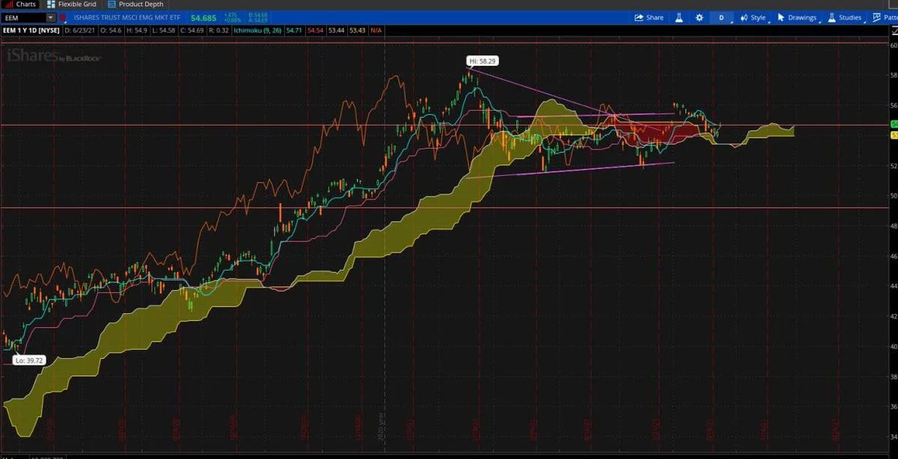Click the 54.71 Ichimoku value
Screen dimensions: 898x459
(293, 31)
